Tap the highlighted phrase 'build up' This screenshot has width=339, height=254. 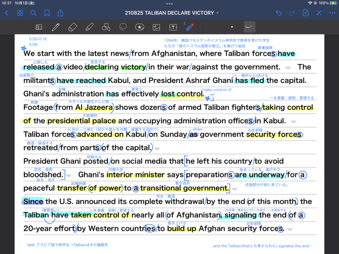click(x=182, y=229)
